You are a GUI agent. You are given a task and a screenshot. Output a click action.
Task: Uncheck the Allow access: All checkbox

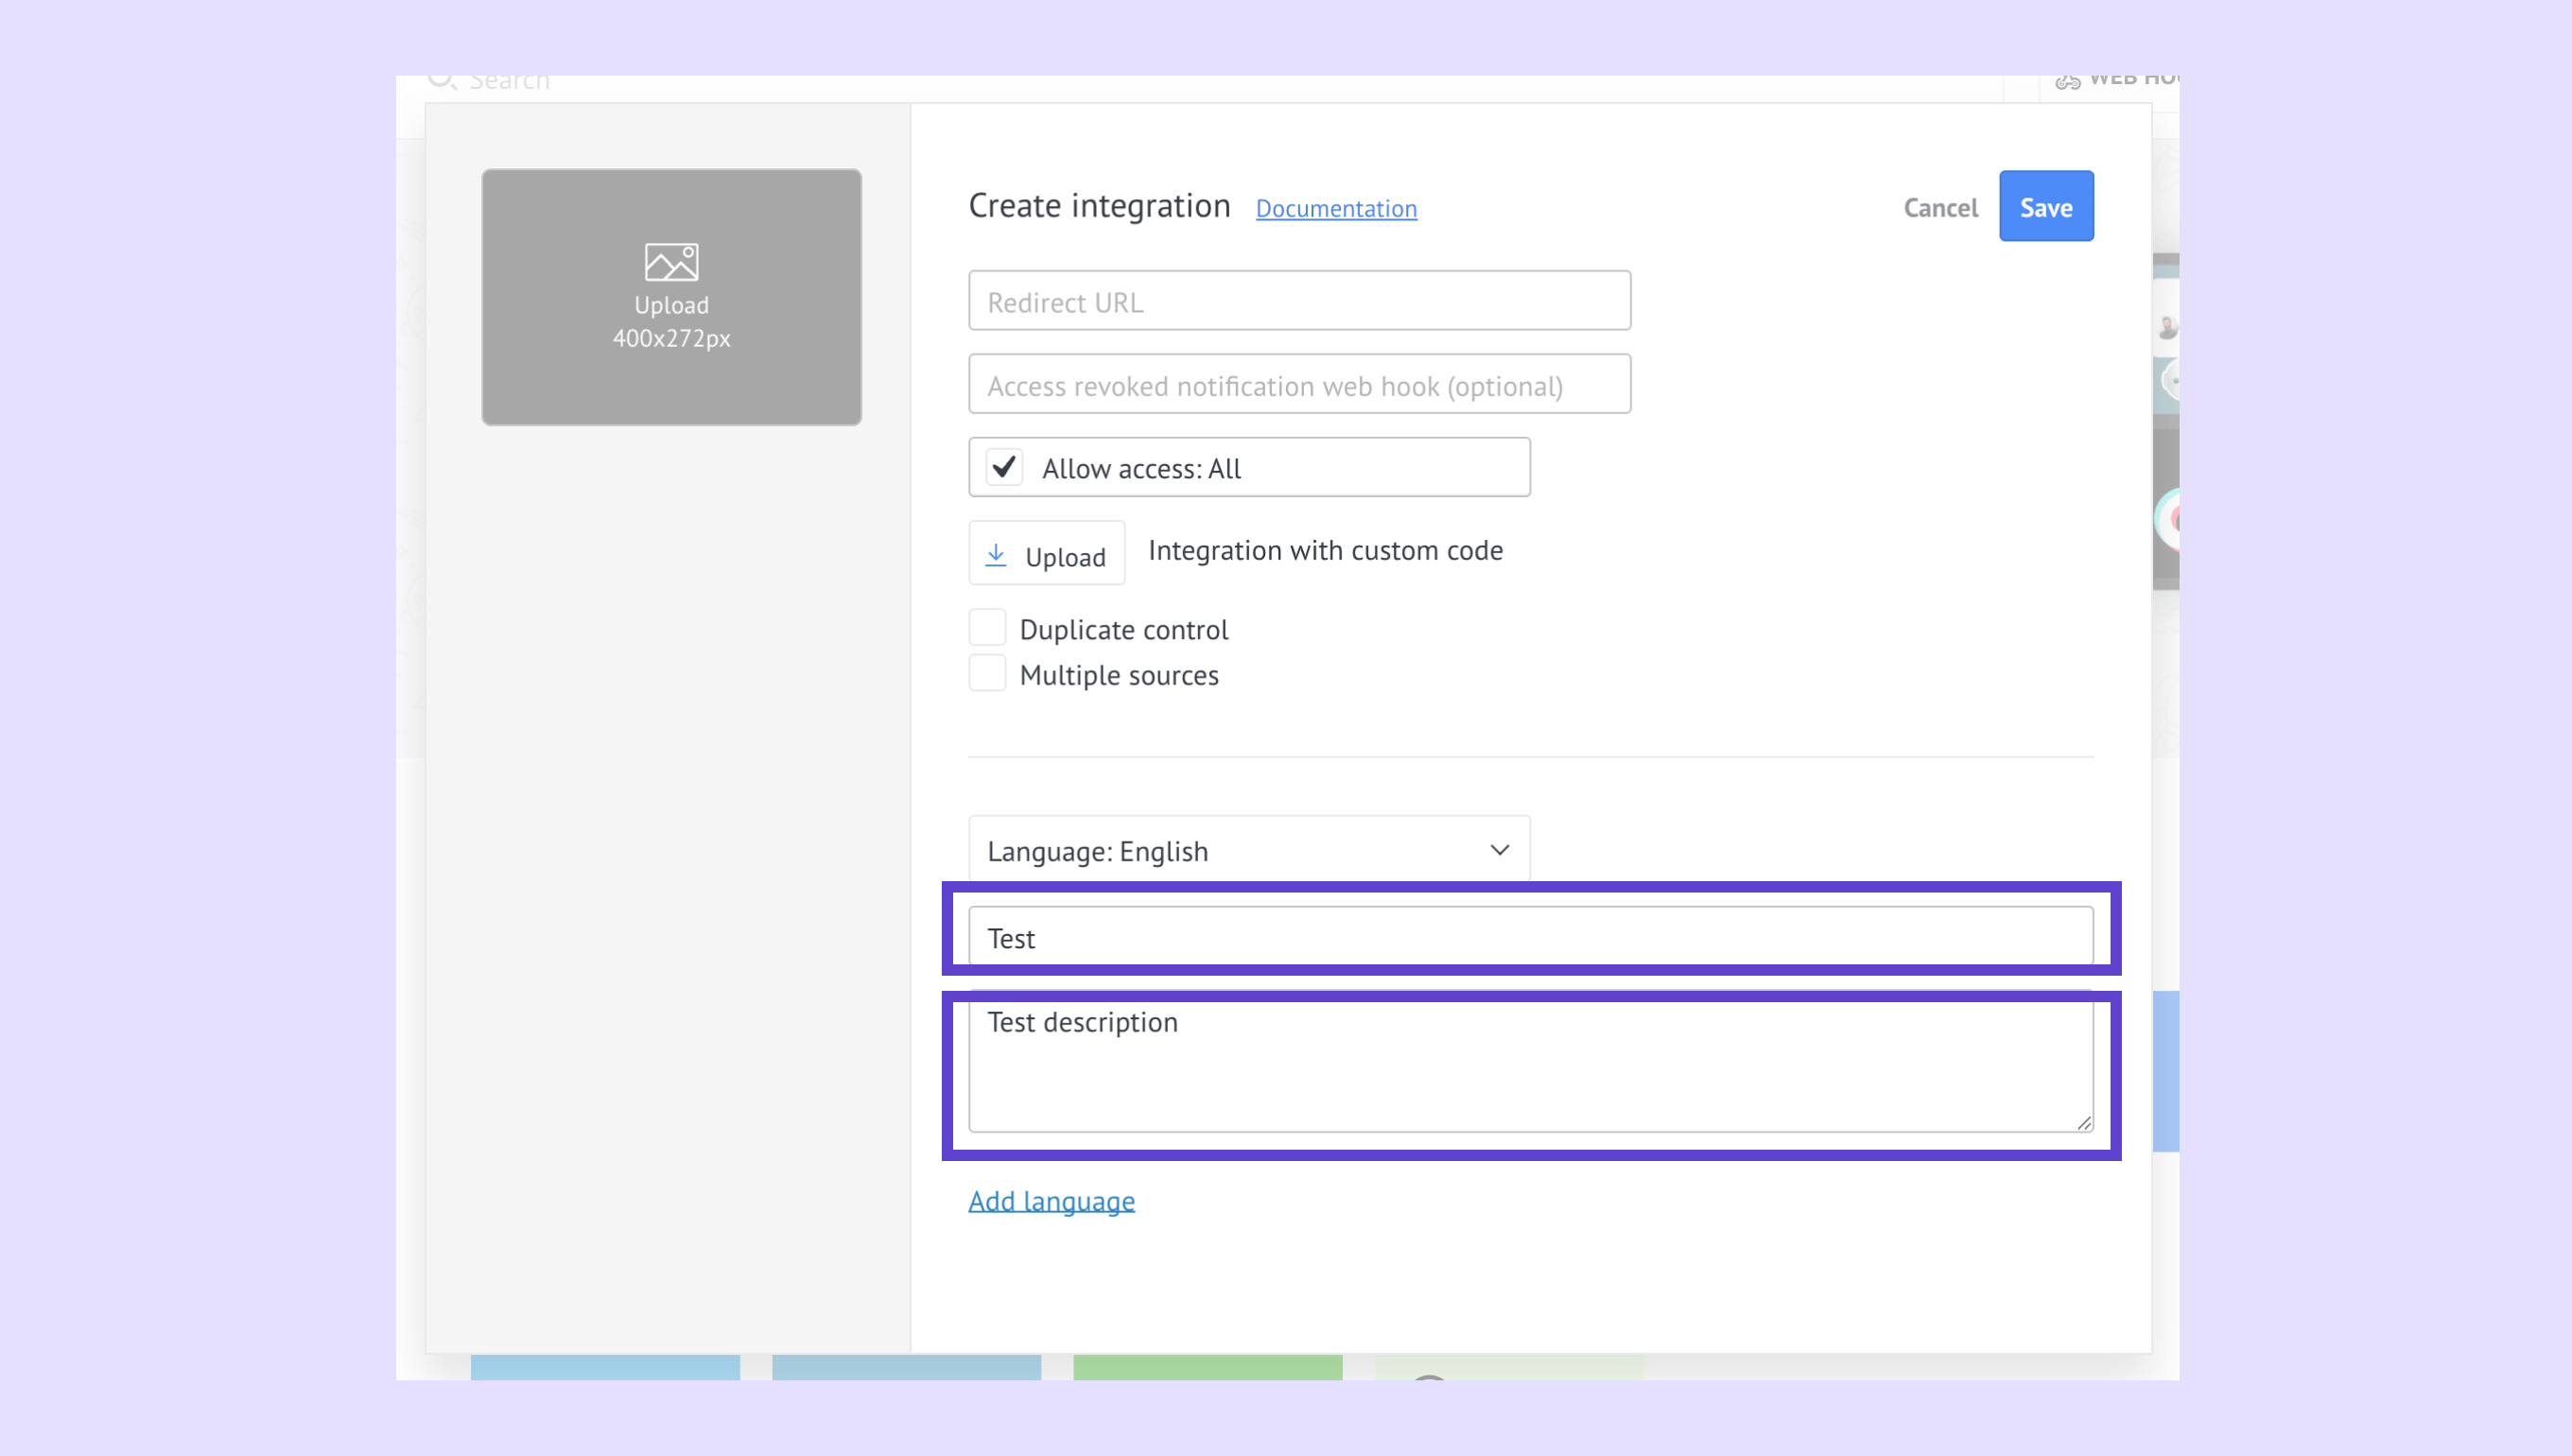tap(1004, 467)
